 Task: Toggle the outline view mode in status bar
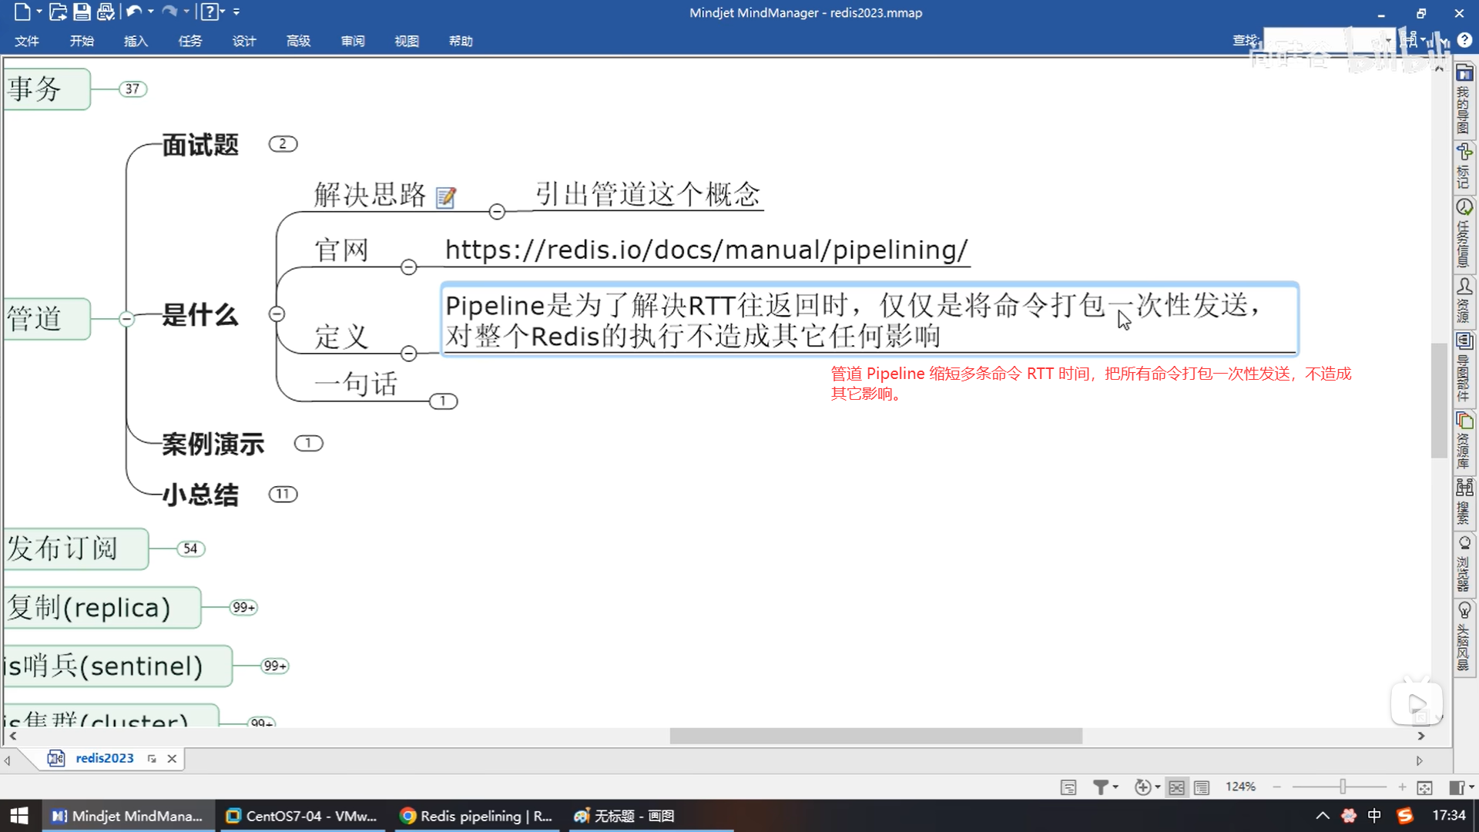coord(1202,787)
